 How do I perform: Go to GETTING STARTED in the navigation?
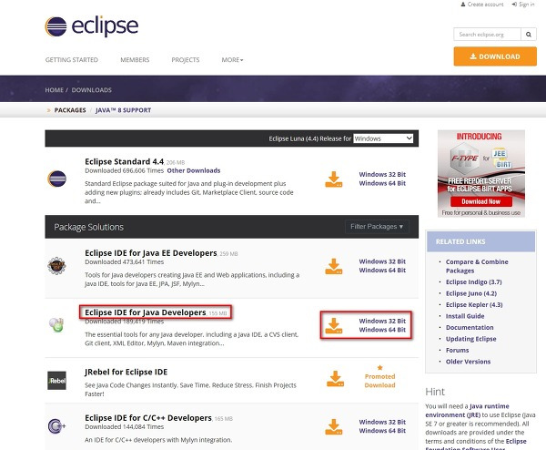click(71, 60)
